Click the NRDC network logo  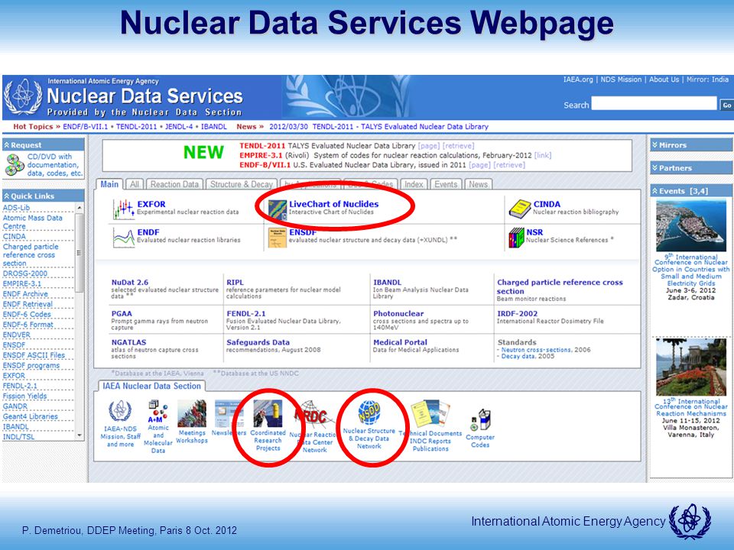pos(314,414)
